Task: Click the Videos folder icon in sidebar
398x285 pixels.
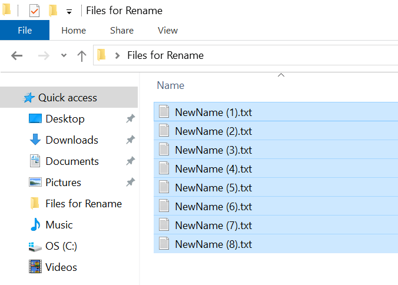Action: pyautogui.click(x=35, y=267)
